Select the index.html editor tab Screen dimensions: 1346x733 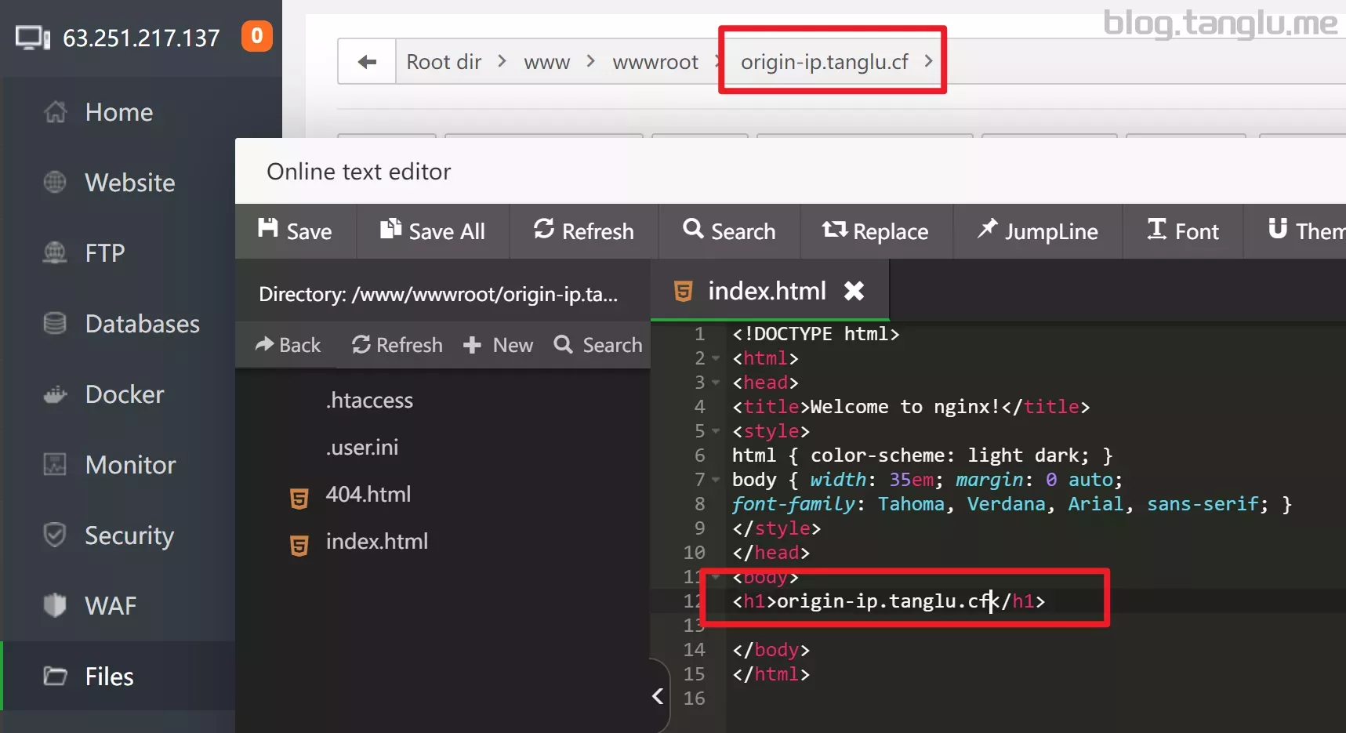(x=767, y=291)
